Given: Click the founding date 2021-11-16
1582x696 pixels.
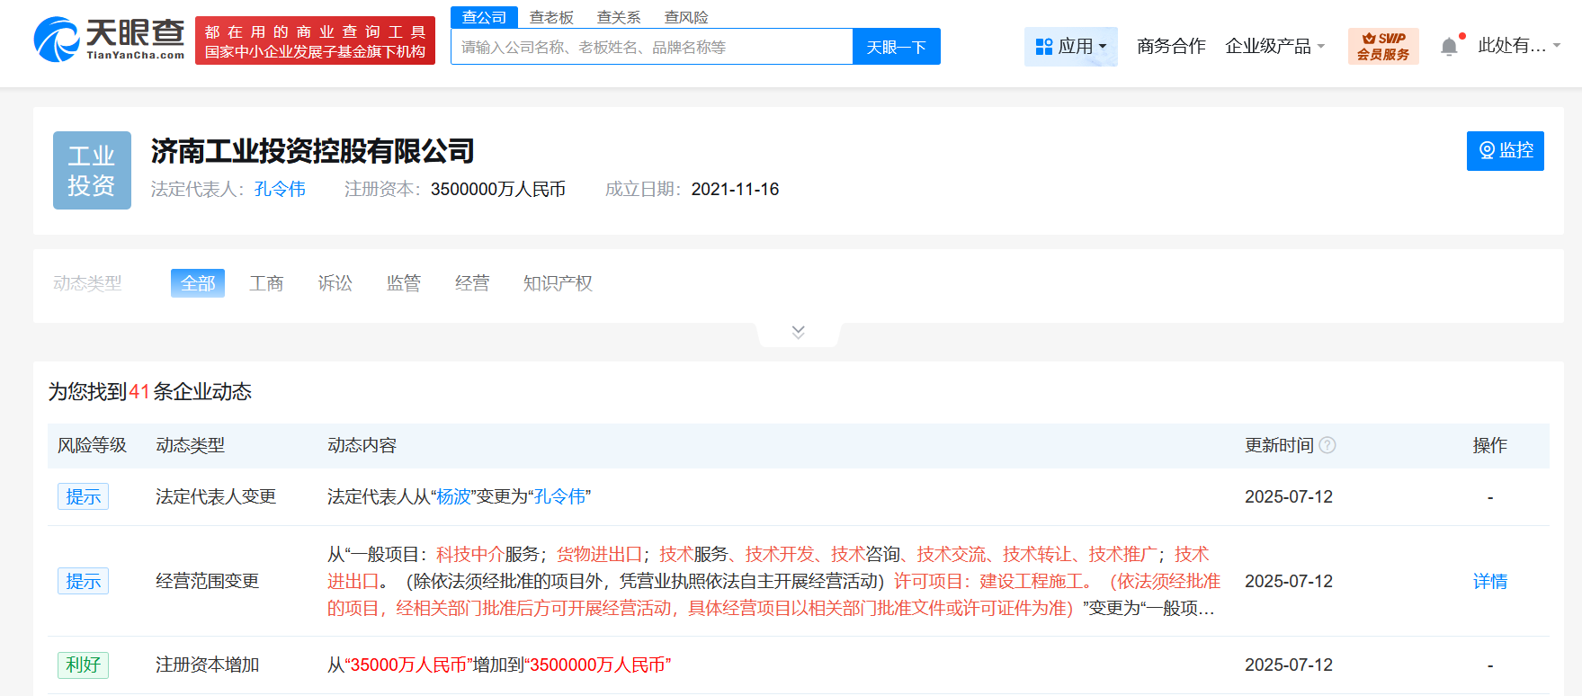Looking at the screenshot, I should coord(735,189).
